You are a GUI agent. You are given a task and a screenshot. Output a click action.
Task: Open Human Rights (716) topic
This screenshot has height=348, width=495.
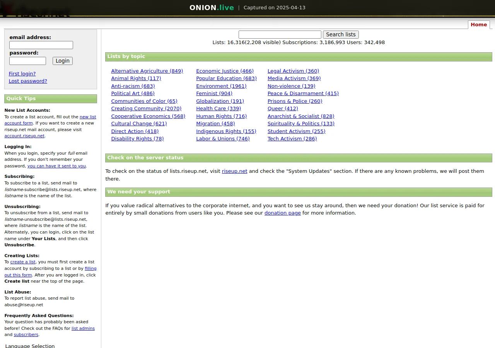222,116
